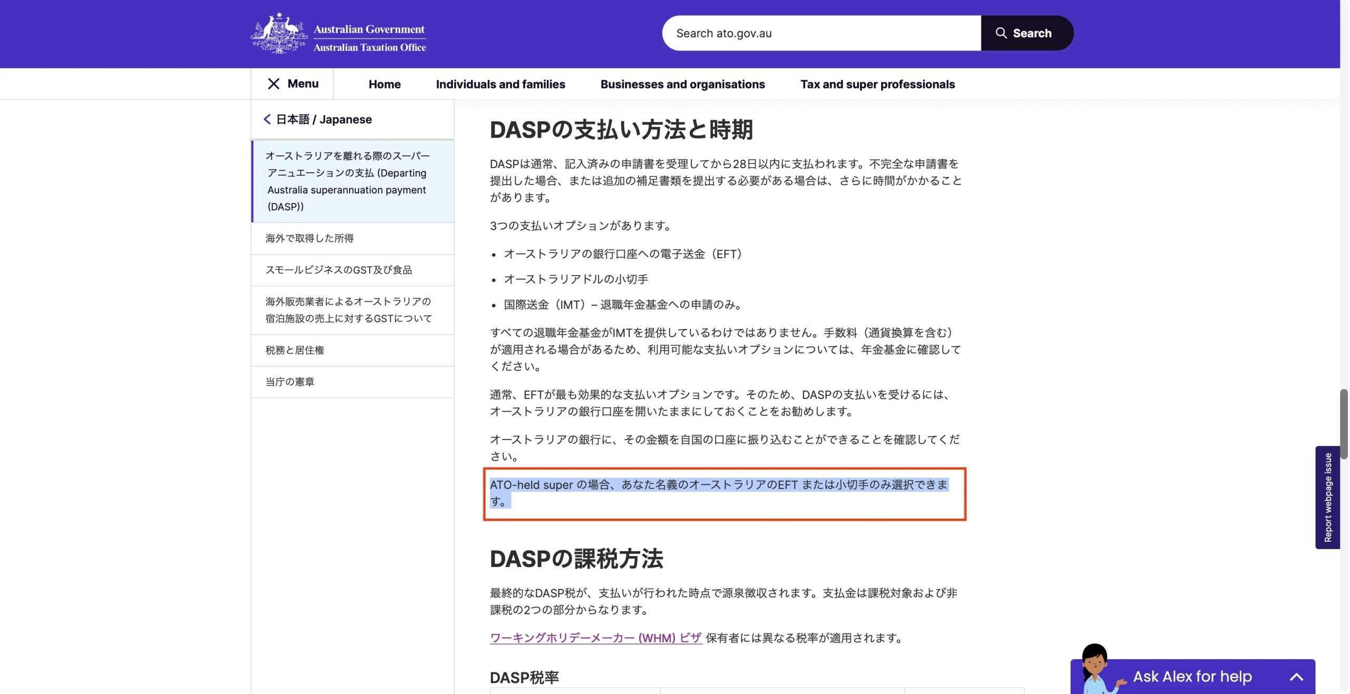Open Individuals and families menu
This screenshot has width=1350, height=694.
pyautogui.click(x=500, y=84)
